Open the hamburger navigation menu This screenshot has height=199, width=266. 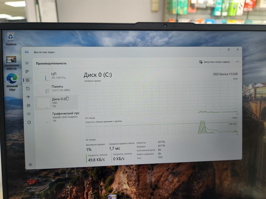click(x=27, y=63)
